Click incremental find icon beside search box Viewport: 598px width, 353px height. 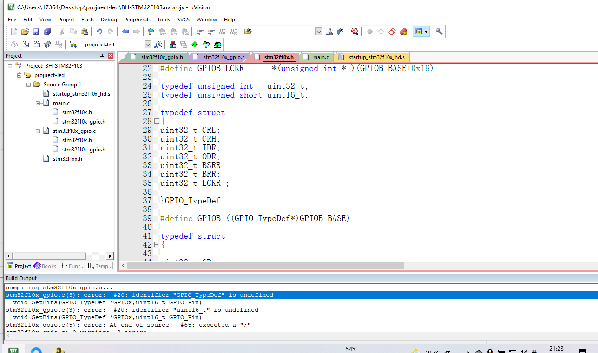[x=340, y=32]
